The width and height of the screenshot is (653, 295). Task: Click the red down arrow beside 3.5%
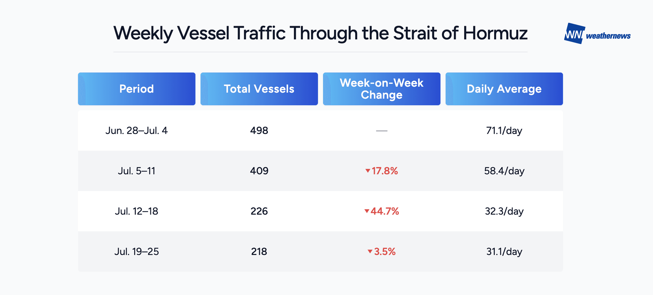tap(370, 252)
